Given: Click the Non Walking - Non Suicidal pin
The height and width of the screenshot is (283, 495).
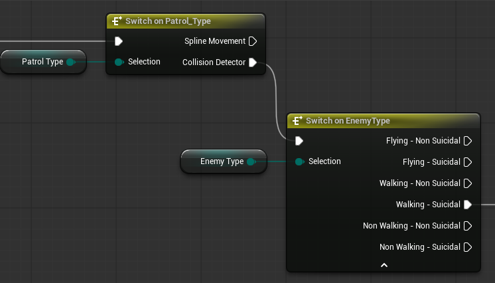Looking at the screenshot, I should click(468, 226).
